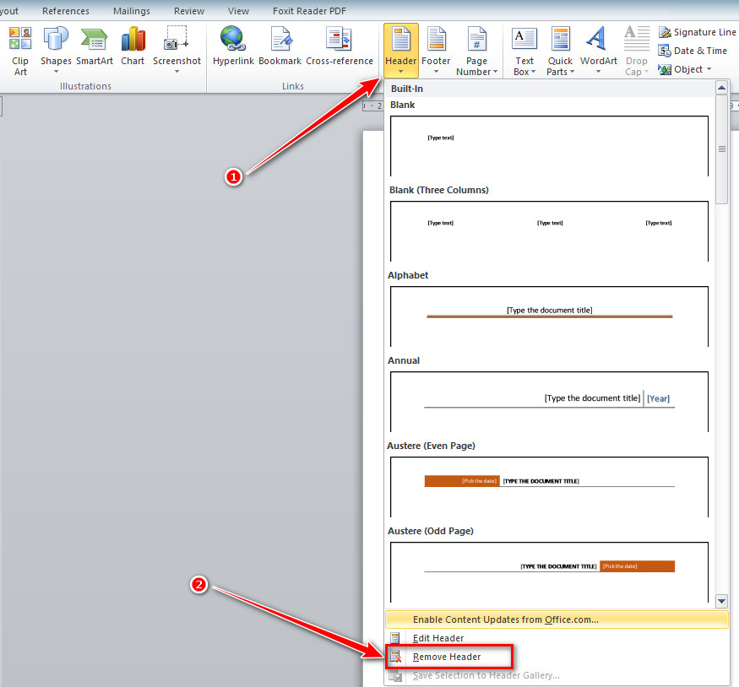
Task: Click the Cross-reference icon
Action: coord(340,39)
